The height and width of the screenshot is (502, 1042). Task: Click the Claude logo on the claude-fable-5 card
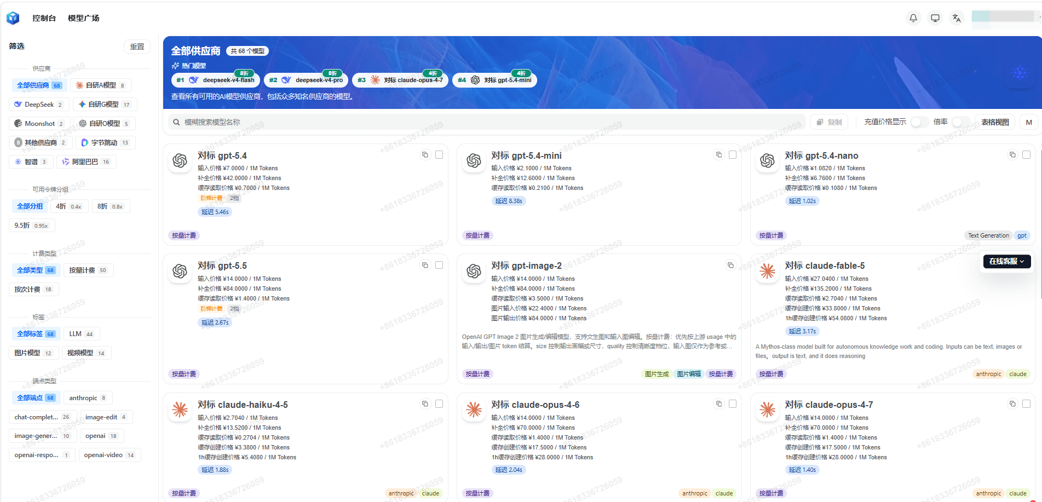coord(767,272)
